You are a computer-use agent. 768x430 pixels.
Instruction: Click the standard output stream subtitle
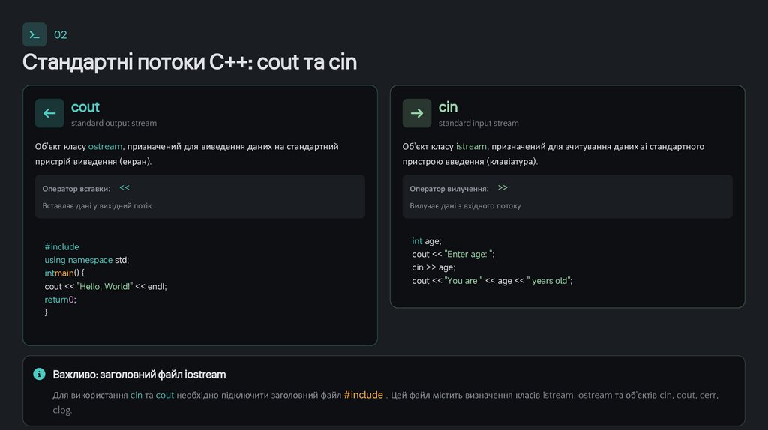pyautogui.click(x=114, y=123)
